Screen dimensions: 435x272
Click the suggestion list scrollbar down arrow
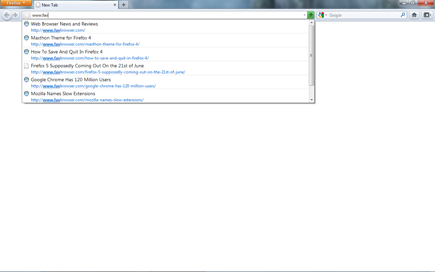tap(312, 100)
